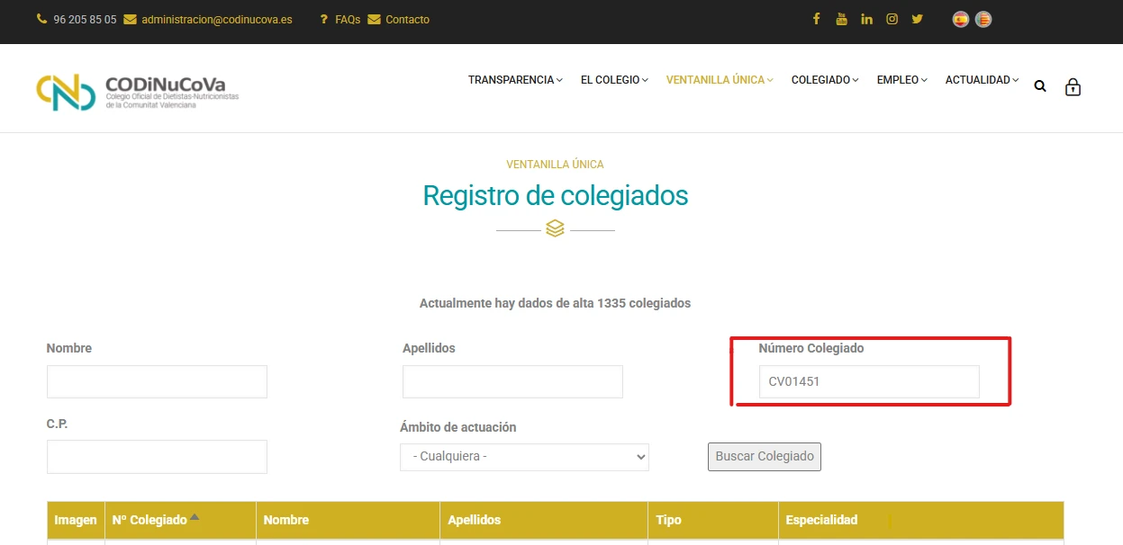Click the Nº Colegiado sort arrow
The height and width of the screenshot is (545, 1123).
195,517
